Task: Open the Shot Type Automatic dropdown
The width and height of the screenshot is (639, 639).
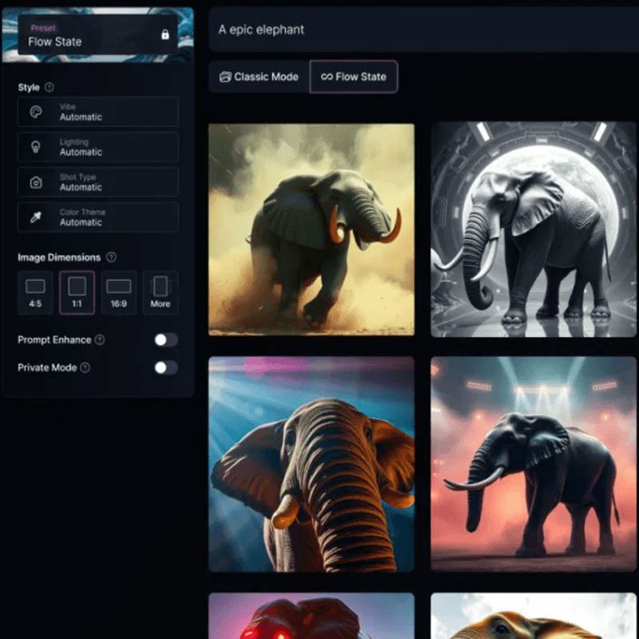Action: point(97,182)
